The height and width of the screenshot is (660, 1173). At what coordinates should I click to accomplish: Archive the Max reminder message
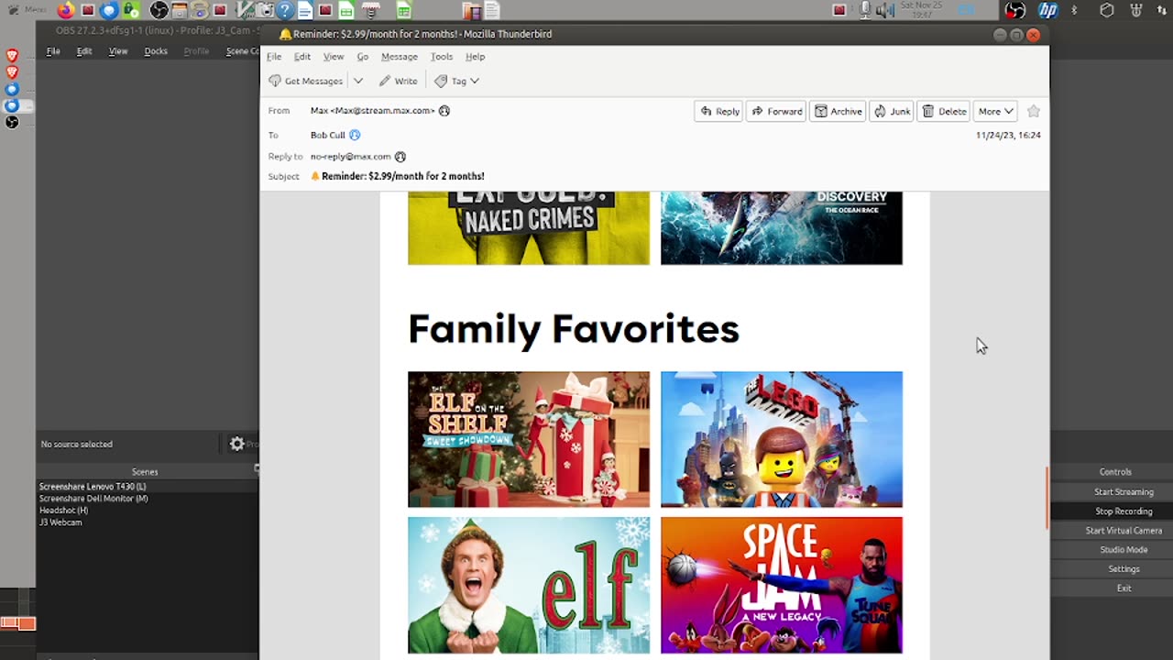point(838,111)
